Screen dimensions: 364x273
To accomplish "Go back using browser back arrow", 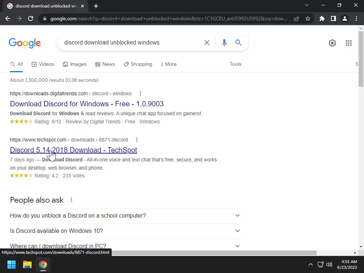I will click(8, 18).
